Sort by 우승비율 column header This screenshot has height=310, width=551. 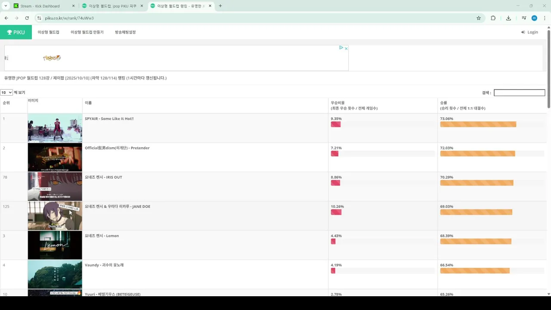(383, 105)
